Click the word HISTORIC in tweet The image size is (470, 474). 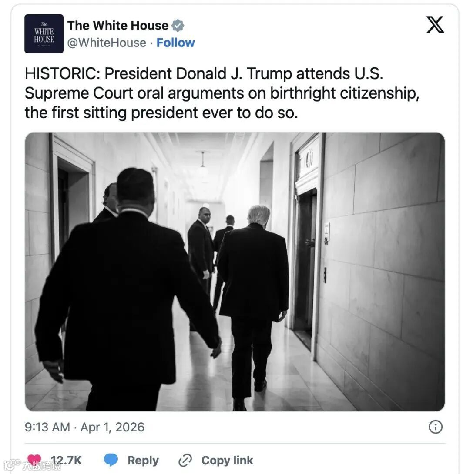pos(62,73)
